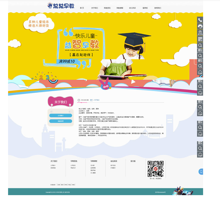Open the 早教资讯 navigation menu item
This screenshot has height=198, width=220.
pos(107,8)
